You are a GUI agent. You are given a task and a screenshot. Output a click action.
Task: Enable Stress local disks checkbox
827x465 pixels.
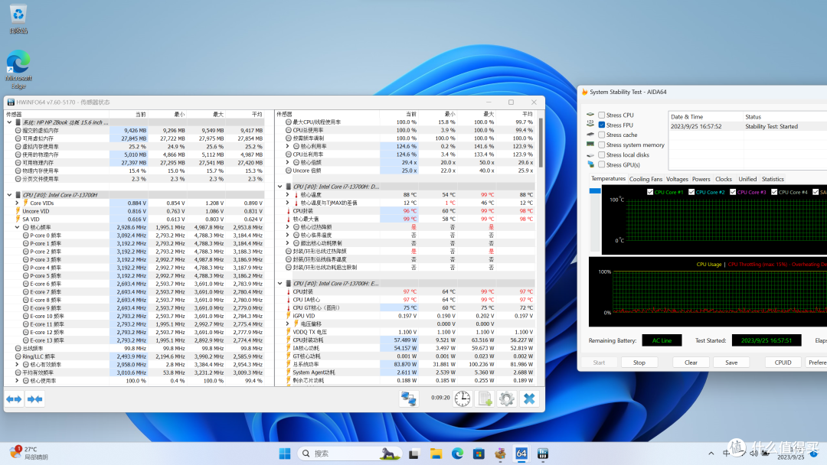[601, 154]
